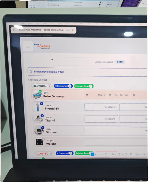
Task: Expand the arrow beside the Figma menu icon
Action: (16, 30)
